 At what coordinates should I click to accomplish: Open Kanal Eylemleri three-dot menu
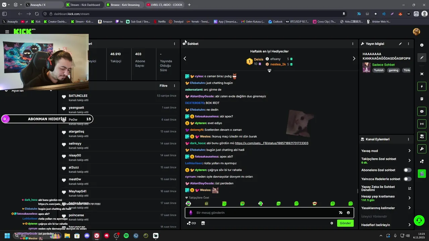pyautogui.click(x=408, y=139)
